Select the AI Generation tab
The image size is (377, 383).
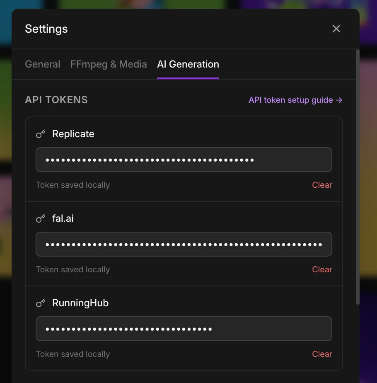(x=188, y=64)
